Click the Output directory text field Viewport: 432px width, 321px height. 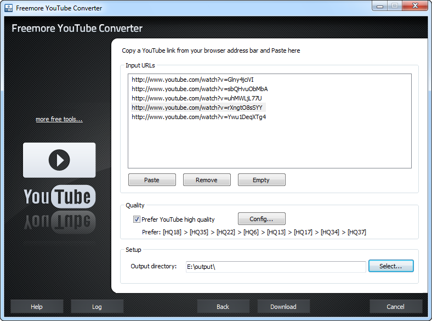coord(276,267)
